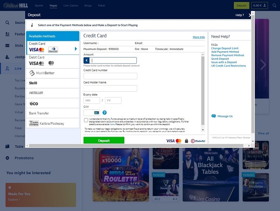Screen dimensions: 280x211
Task: Click the deposit form vertical scrollbar
Action: click(203, 91)
